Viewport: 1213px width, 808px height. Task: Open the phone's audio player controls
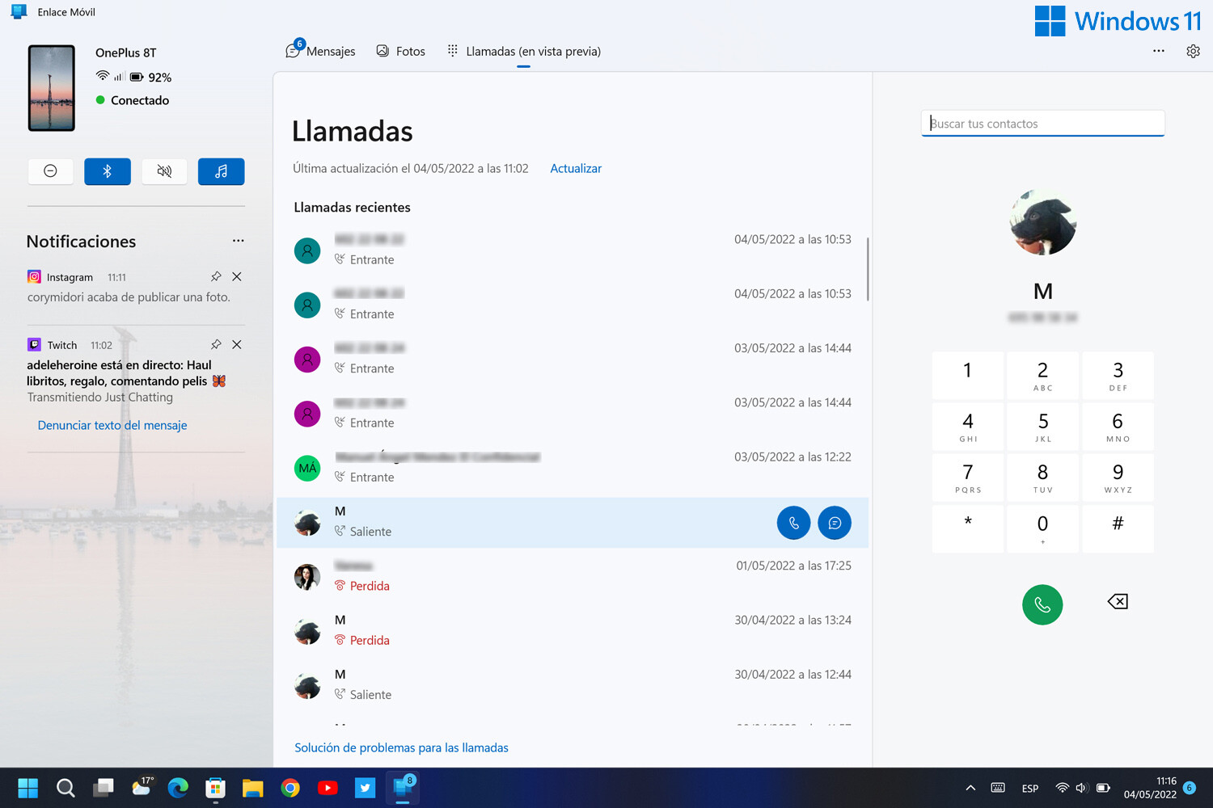pos(221,171)
